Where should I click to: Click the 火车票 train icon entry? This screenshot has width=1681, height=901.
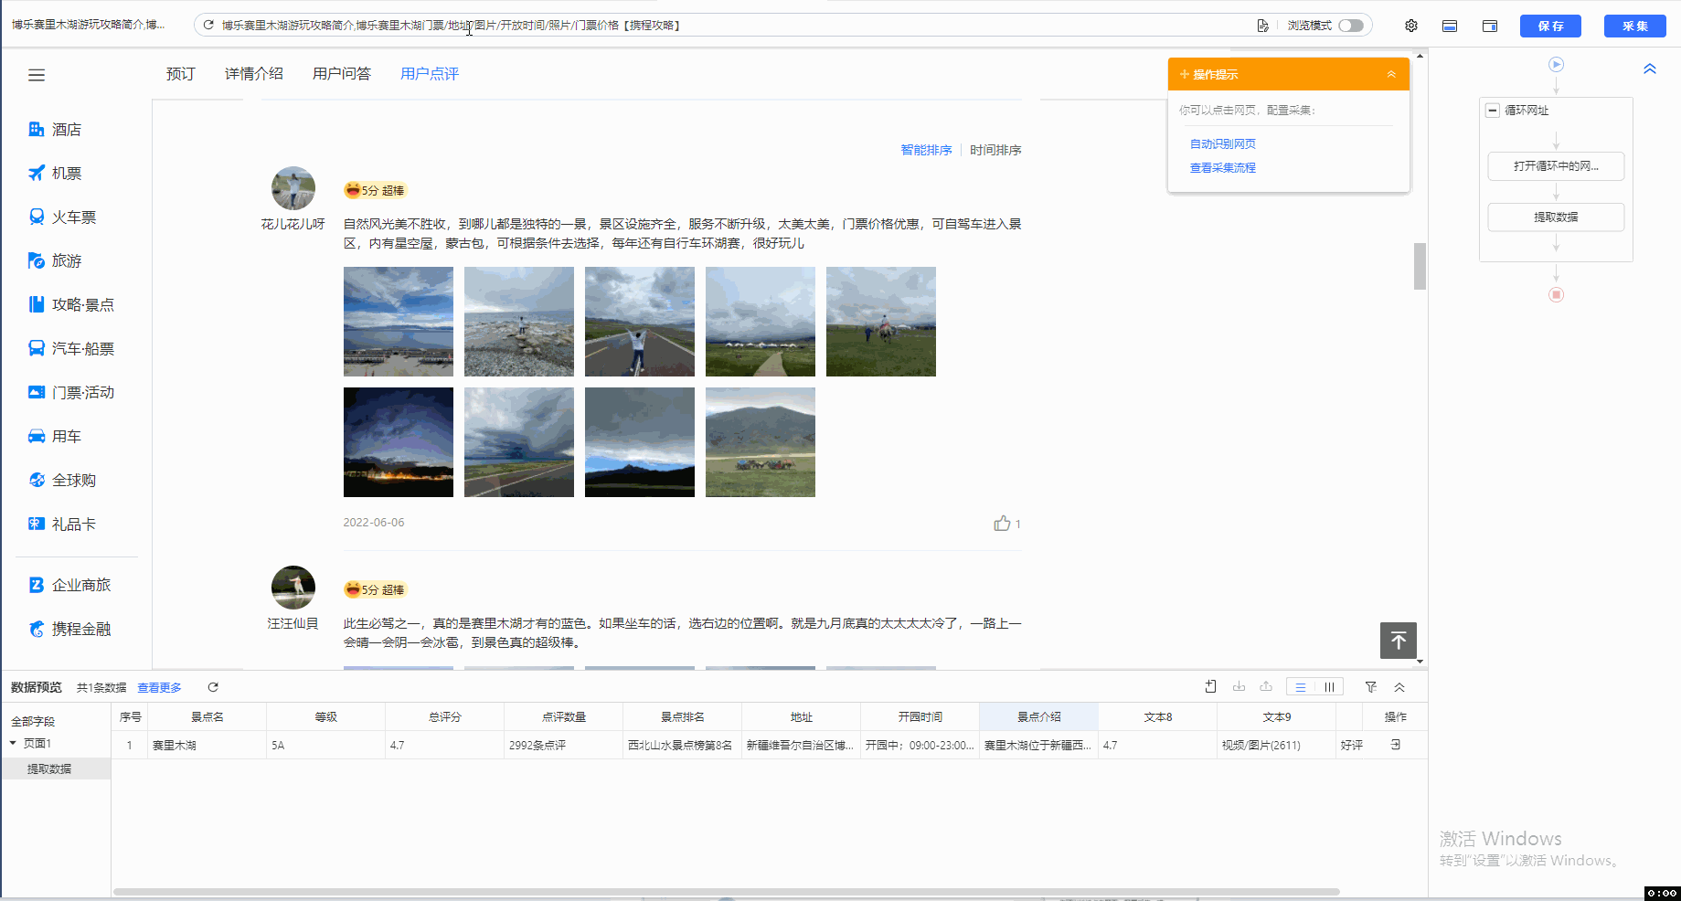point(62,217)
